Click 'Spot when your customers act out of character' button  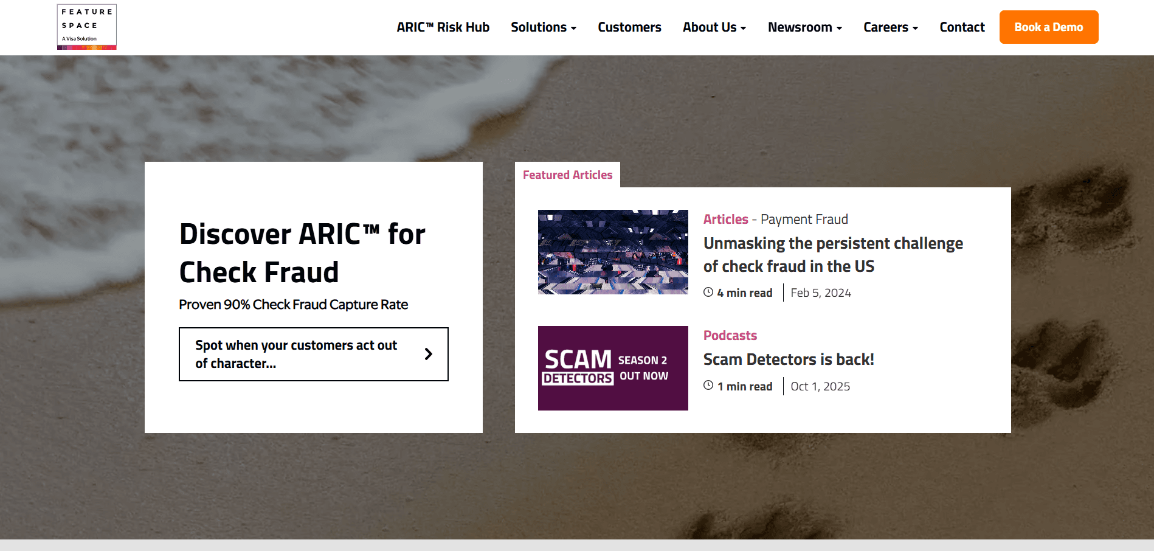(x=314, y=355)
